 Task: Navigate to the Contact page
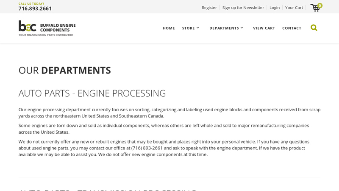pyautogui.click(x=292, y=28)
